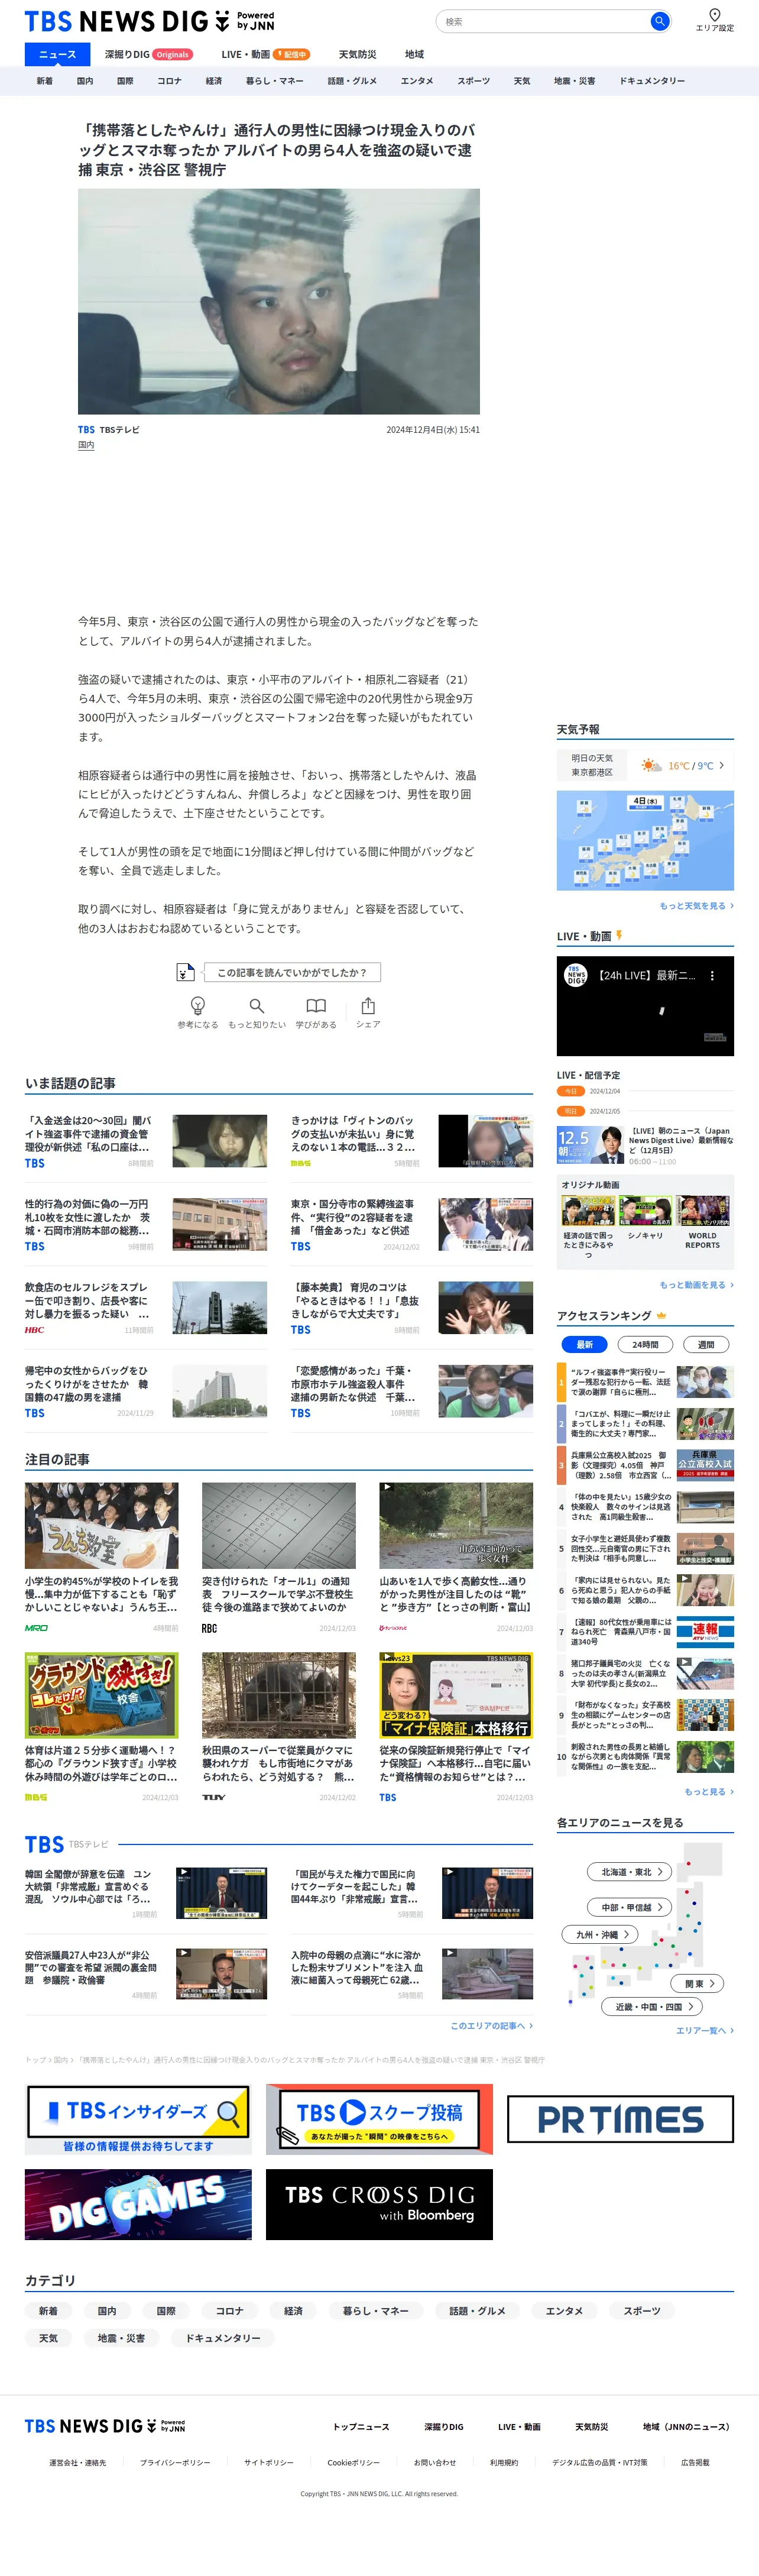Open the プライバシーポリシー footer link
The height and width of the screenshot is (2576, 759).
point(175,2463)
